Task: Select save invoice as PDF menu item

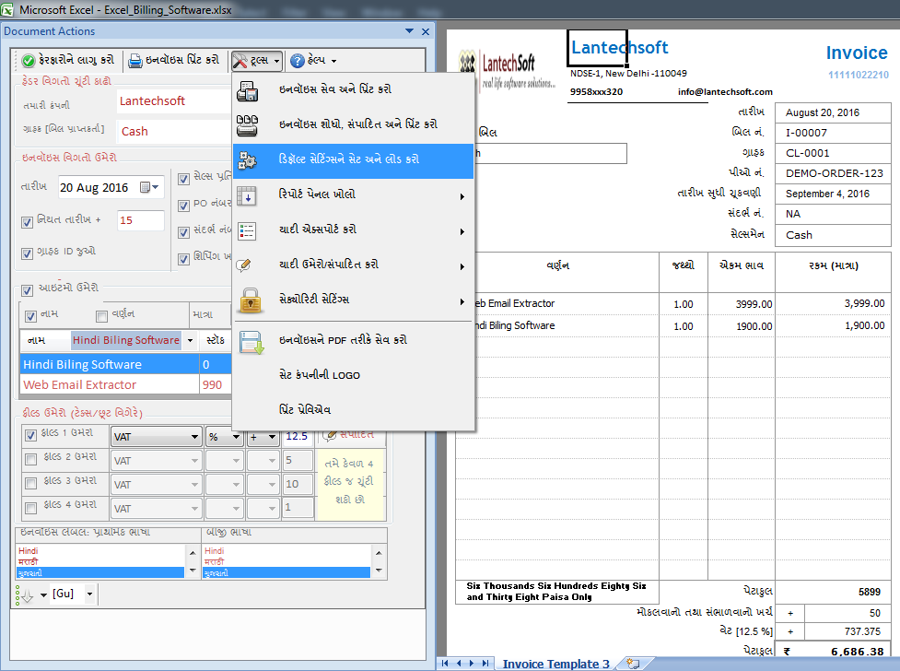Action: coord(353,342)
